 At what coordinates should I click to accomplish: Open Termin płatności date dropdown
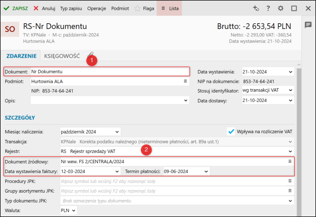click(206, 171)
